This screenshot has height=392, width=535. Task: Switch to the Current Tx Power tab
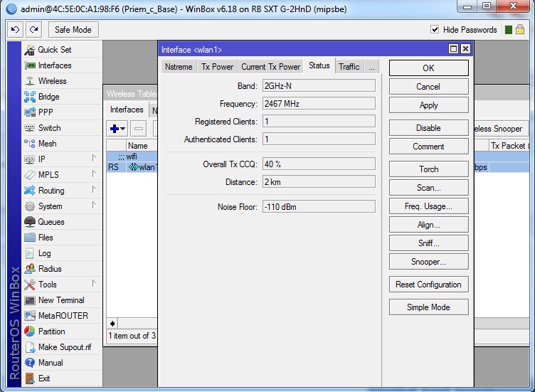(x=270, y=67)
